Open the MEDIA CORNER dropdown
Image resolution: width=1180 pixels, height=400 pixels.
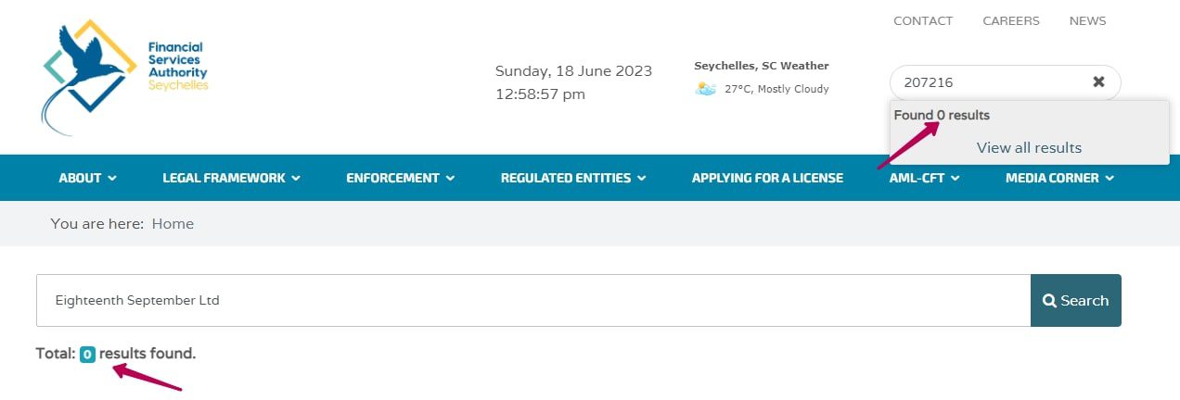click(x=1059, y=178)
